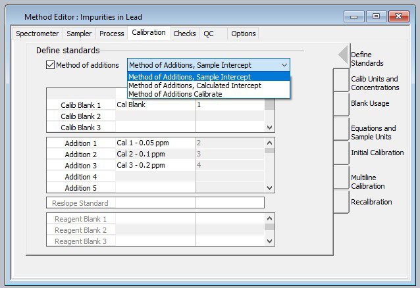
Task: Select the Addition 3 row header
Action: [x=81, y=166]
